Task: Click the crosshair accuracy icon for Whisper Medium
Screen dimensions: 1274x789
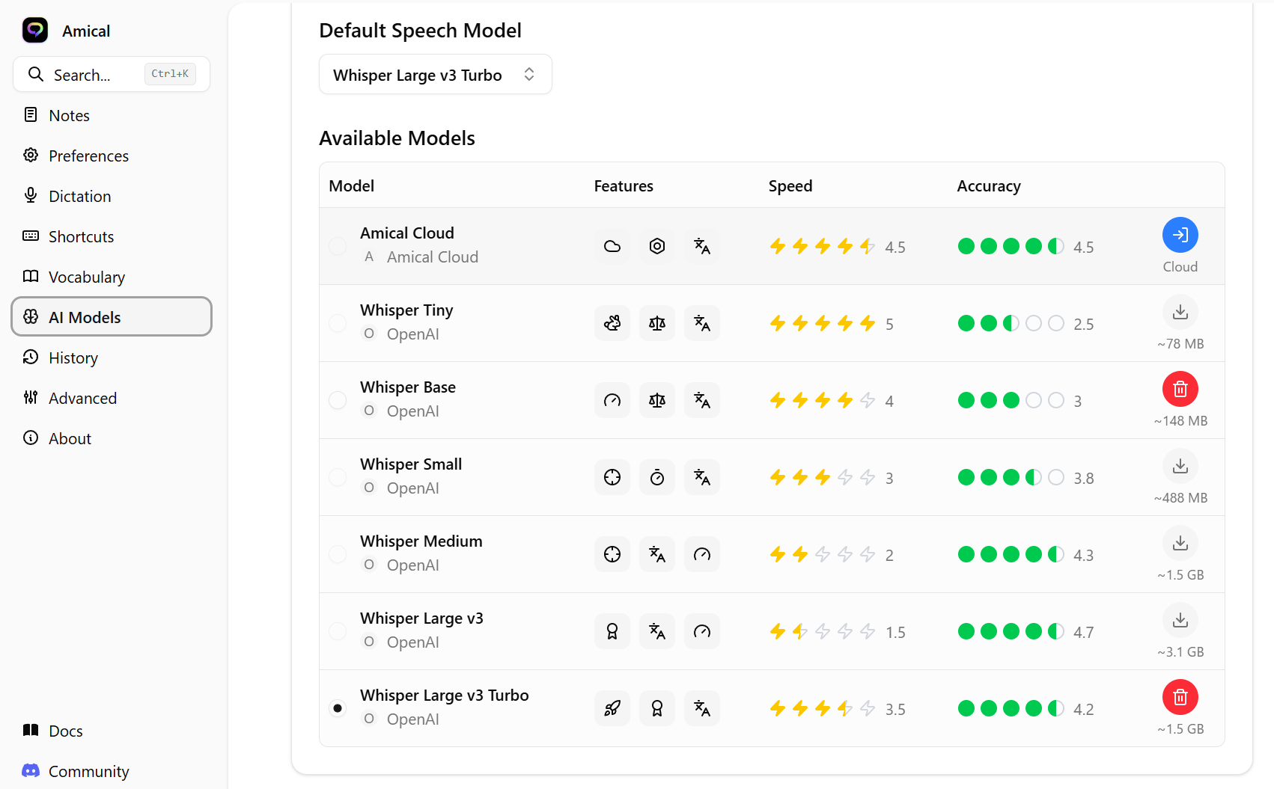Action: point(612,554)
